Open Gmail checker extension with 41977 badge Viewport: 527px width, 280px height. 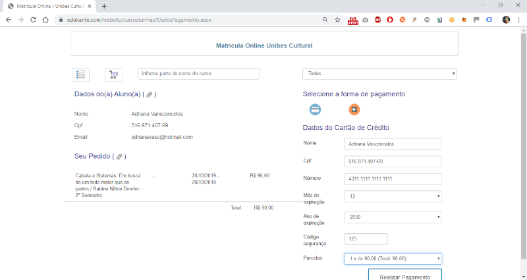352,20
